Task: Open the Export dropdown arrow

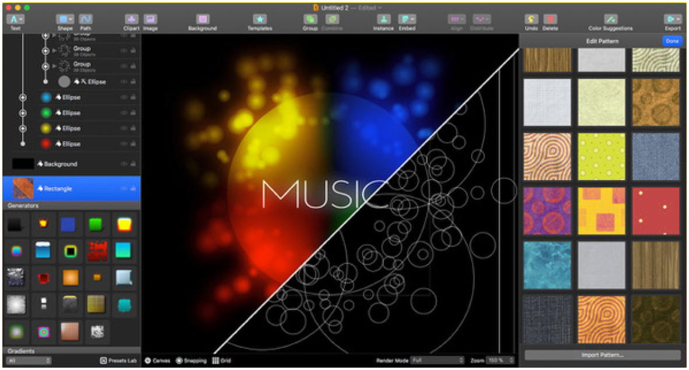Action: 678,20
